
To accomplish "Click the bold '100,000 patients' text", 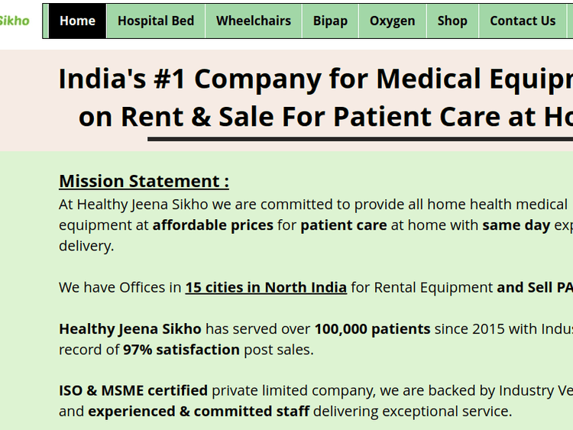I will 372,328.
